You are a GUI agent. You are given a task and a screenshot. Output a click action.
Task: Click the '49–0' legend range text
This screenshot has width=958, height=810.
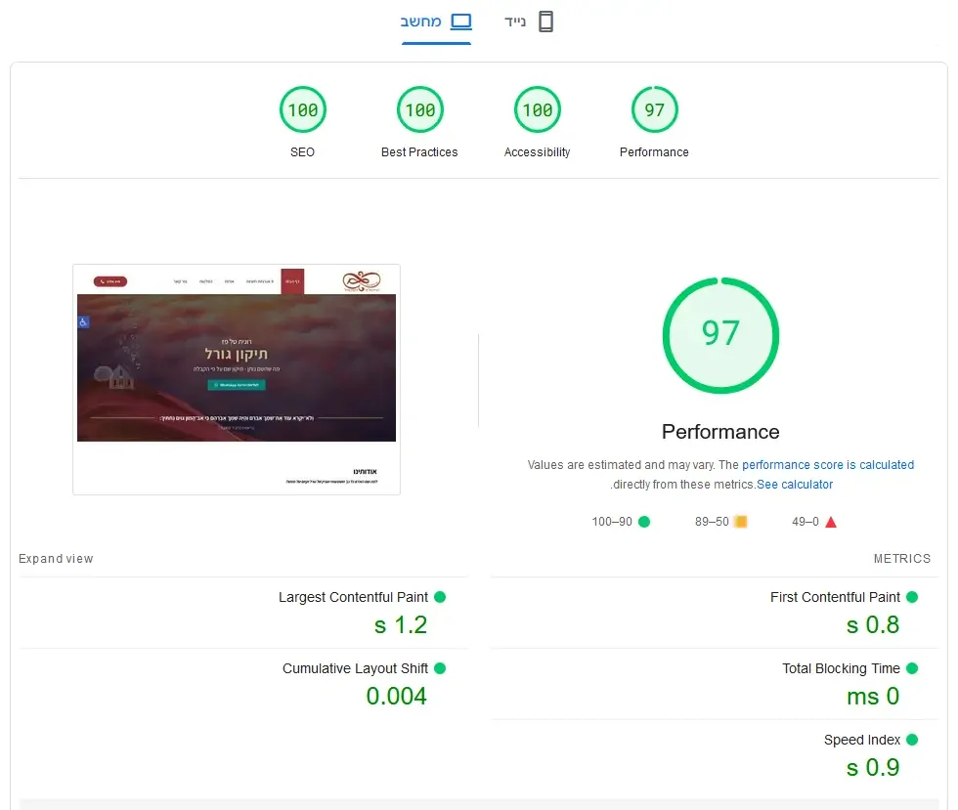[806, 522]
